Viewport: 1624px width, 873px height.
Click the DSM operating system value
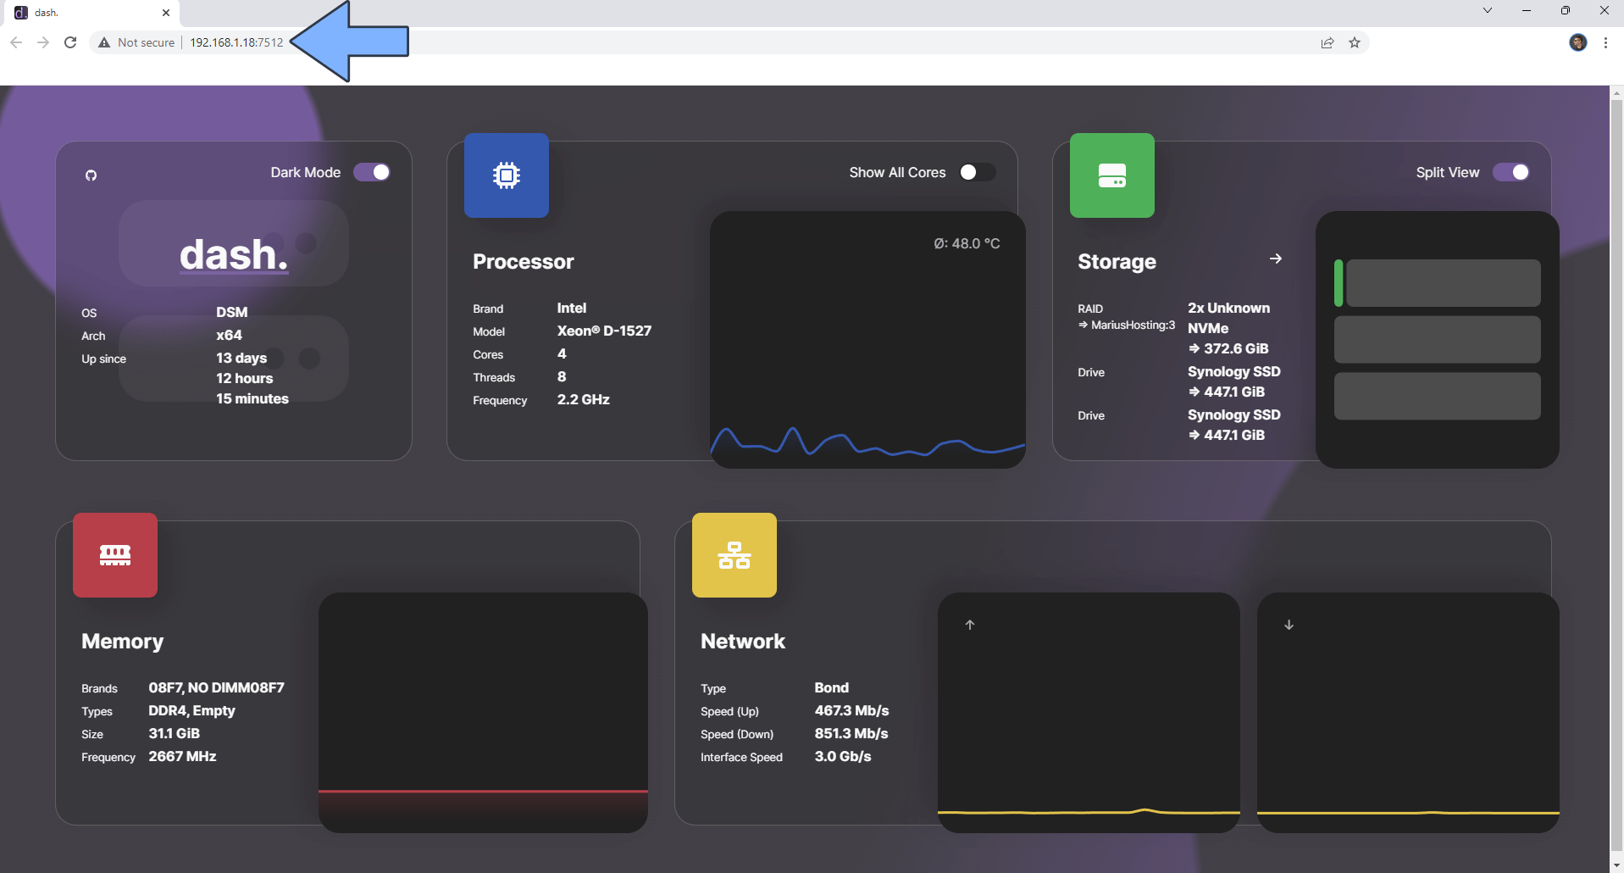click(232, 312)
